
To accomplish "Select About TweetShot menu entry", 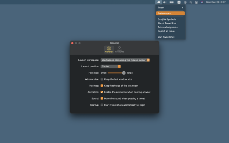I will tap(170, 23).
